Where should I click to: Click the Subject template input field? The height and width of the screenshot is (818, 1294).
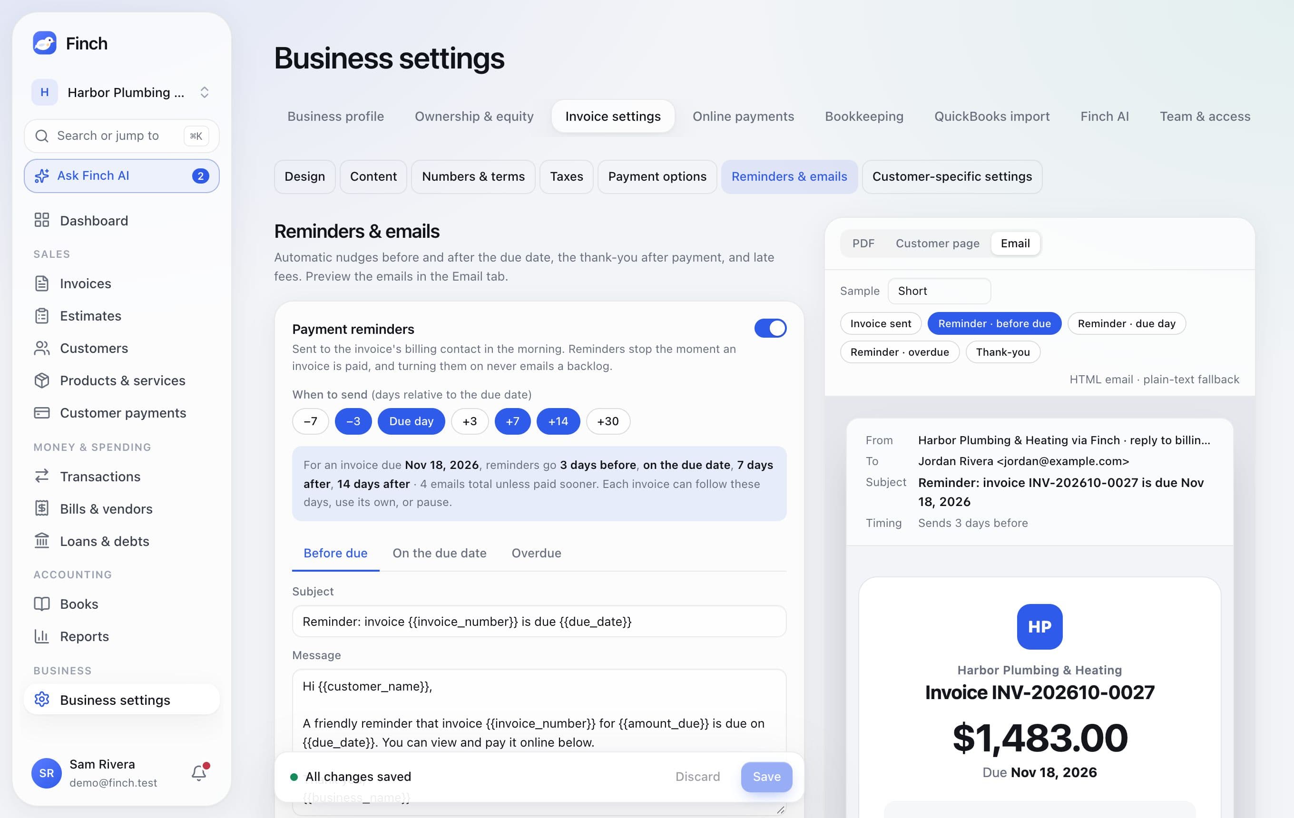coord(539,622)
